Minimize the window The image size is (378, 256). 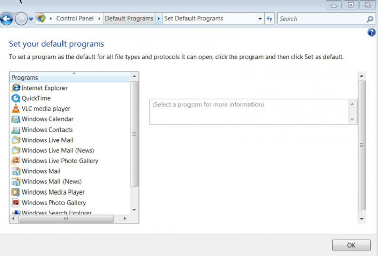click(334, 5)
